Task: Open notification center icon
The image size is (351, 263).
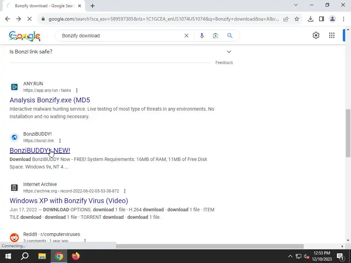Action: click(x=340, y=256)
